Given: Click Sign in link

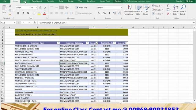Looking at the screenshot, I should 179,1.
